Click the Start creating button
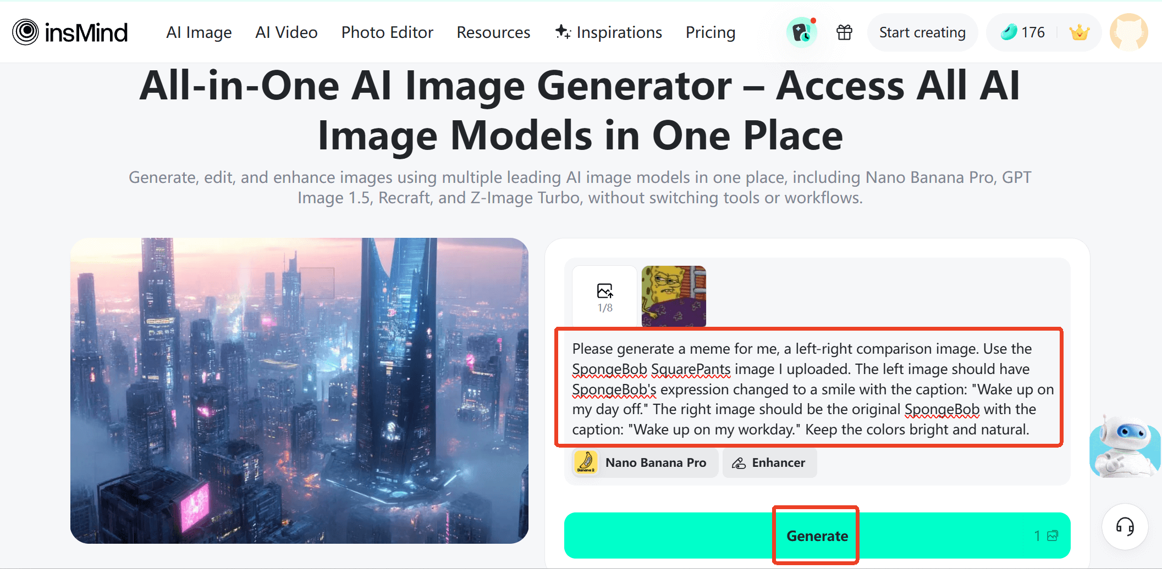Image resolution: width=1162 pixels, height=569 pixels. point(922,32)
